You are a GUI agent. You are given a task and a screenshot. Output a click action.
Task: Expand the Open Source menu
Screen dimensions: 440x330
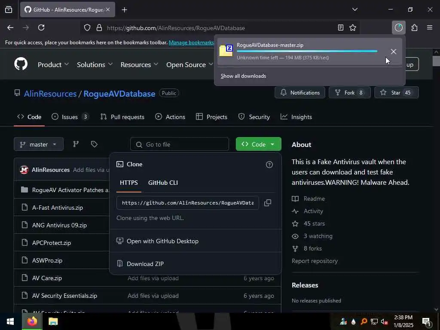(189, 64)
